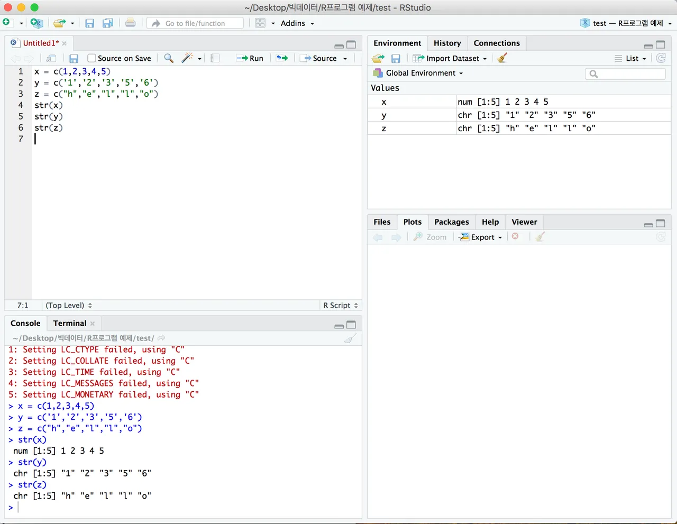The height and width of the screenshot is (524, 677).
Task: Click the source editor Forward arrow
Action: click(x=29, y=58)
